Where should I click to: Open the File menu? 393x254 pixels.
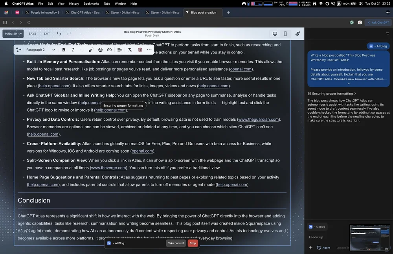coord(40,4)
